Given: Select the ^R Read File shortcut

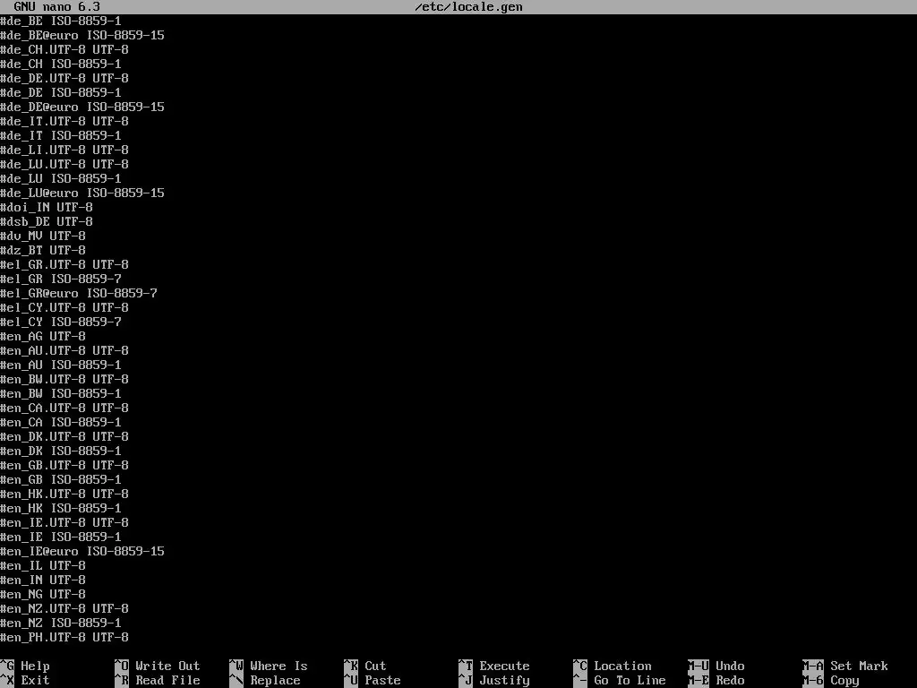Looking at the screenshot, I should [x=158, y=681].
